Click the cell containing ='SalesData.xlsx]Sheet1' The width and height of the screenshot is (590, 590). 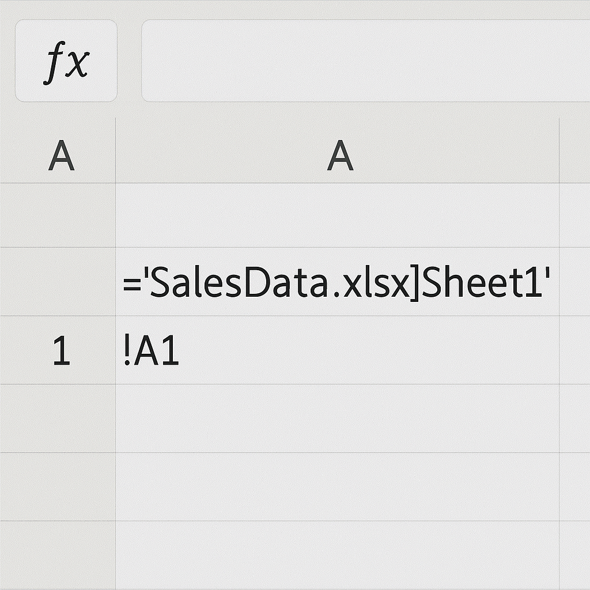(338, 283)
